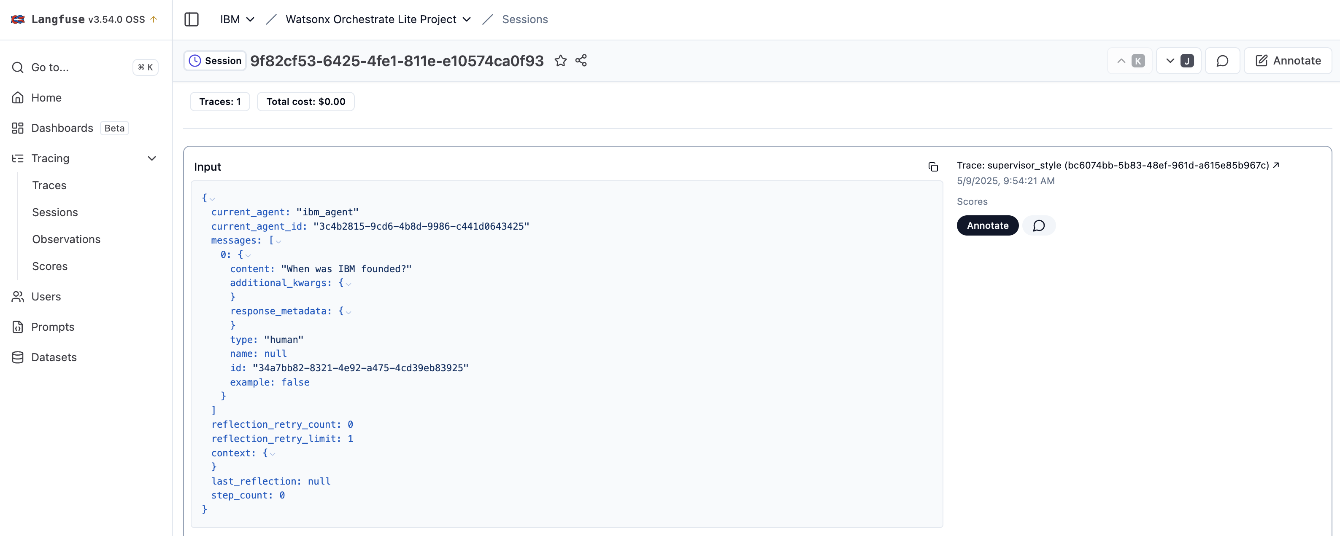Star this session as favorite
This screenshot has width=1340, height=536.
coord(560,61)
